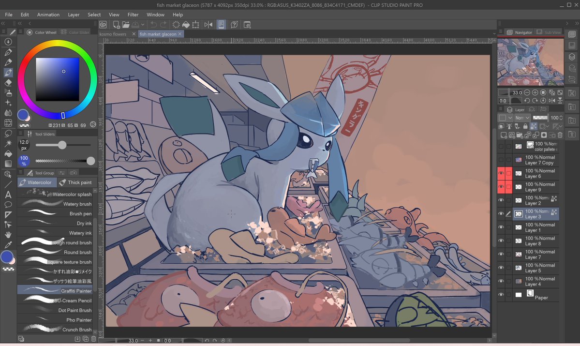Expand Save options arrow in command bar
Image resolution: width=580 pixels, height=346 pixels.
point(143,25)
